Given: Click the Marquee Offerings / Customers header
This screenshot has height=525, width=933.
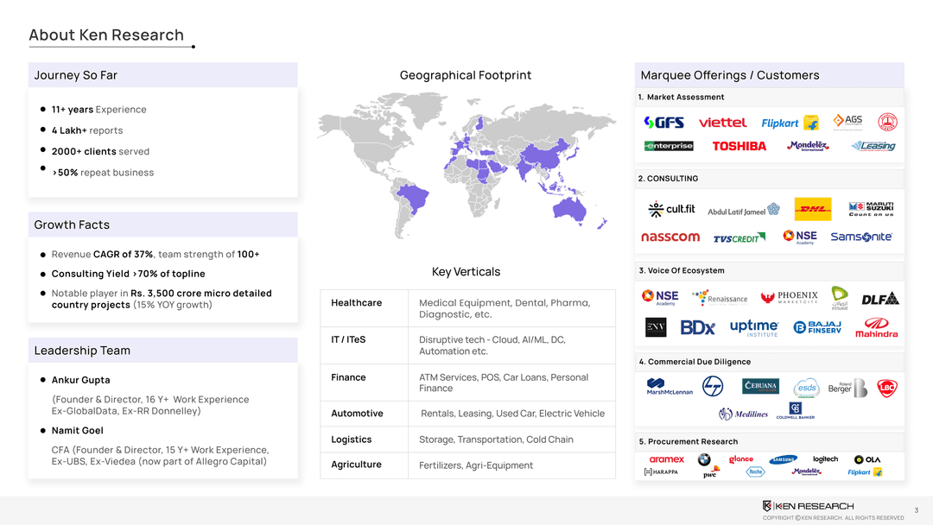Looking at the screenshot, I should point(730,75).
